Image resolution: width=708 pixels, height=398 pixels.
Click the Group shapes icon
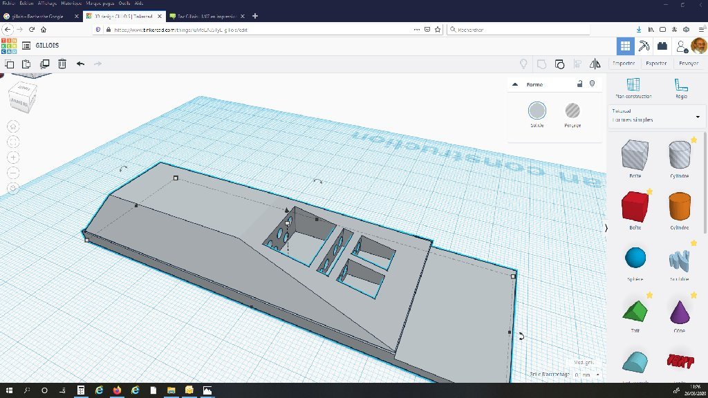541,64
